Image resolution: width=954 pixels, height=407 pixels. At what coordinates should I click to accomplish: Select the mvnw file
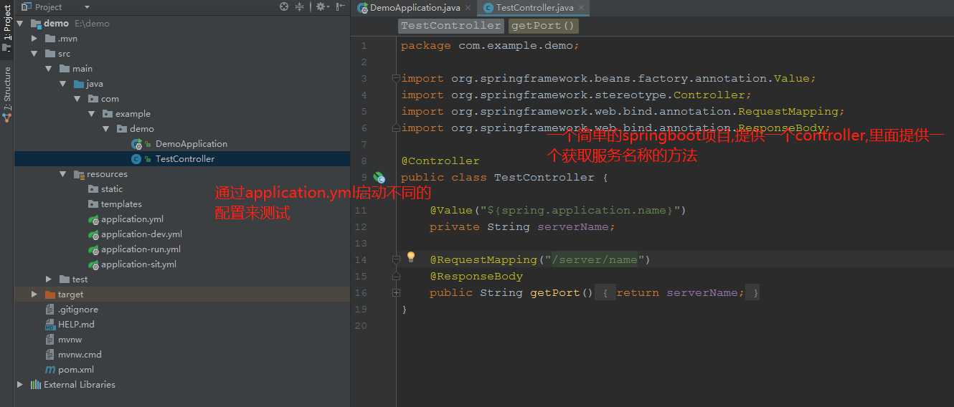click(70, 339)
